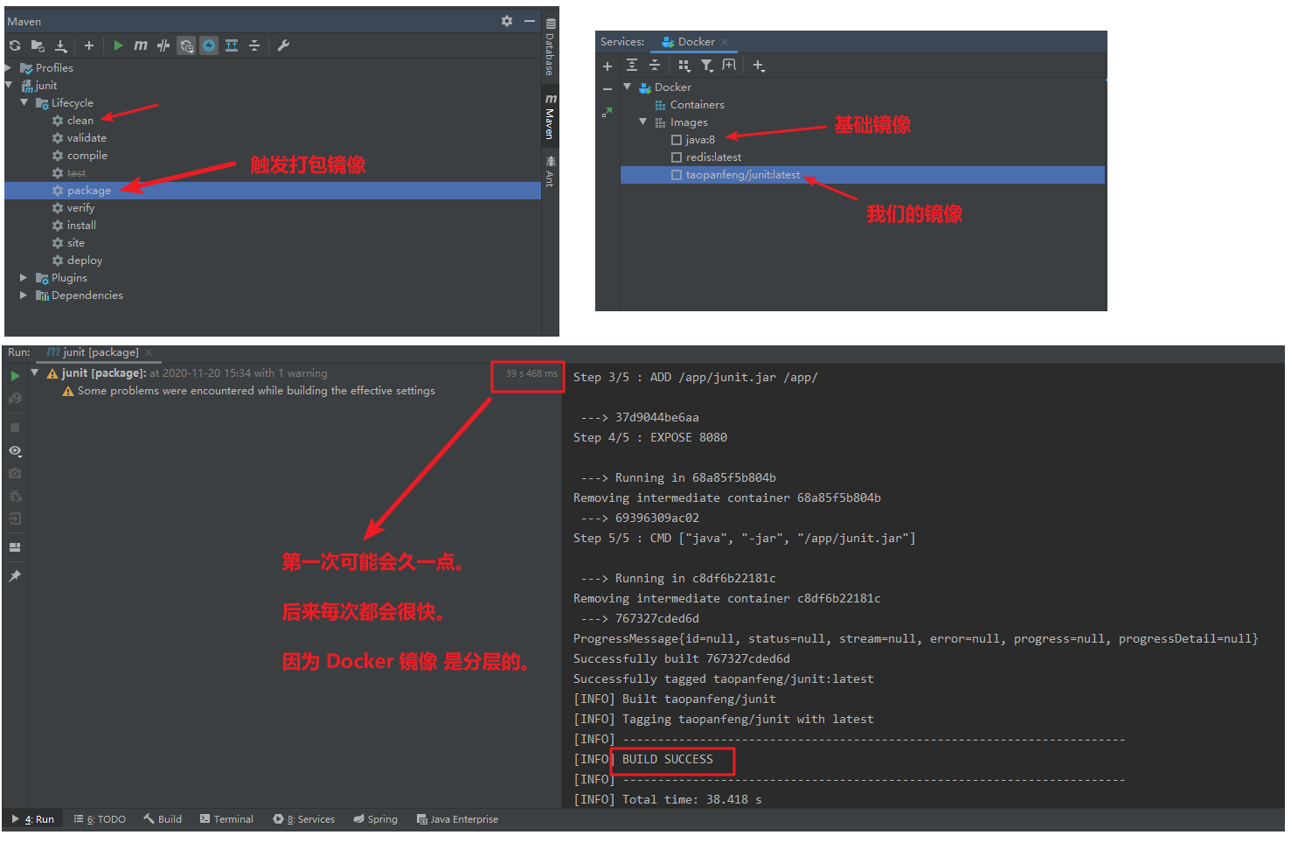Collapse all nodes in Maven tree

(x=254, y=45)
